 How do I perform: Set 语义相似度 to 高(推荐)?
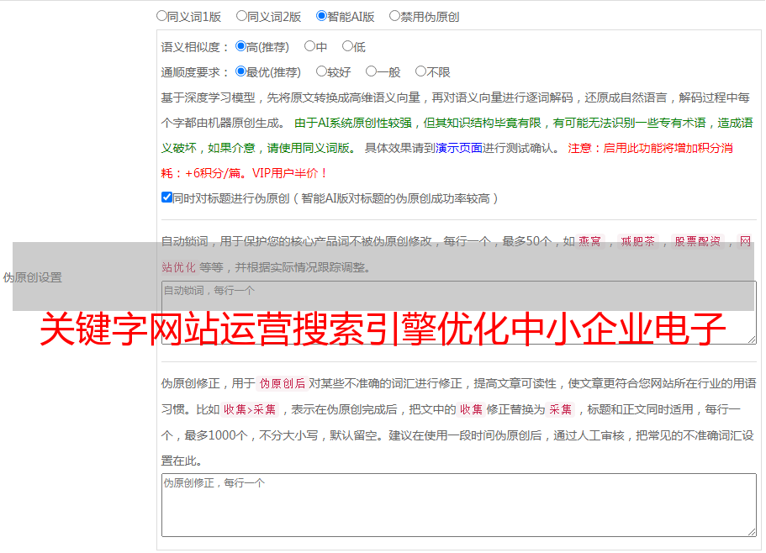coord(241,47)
